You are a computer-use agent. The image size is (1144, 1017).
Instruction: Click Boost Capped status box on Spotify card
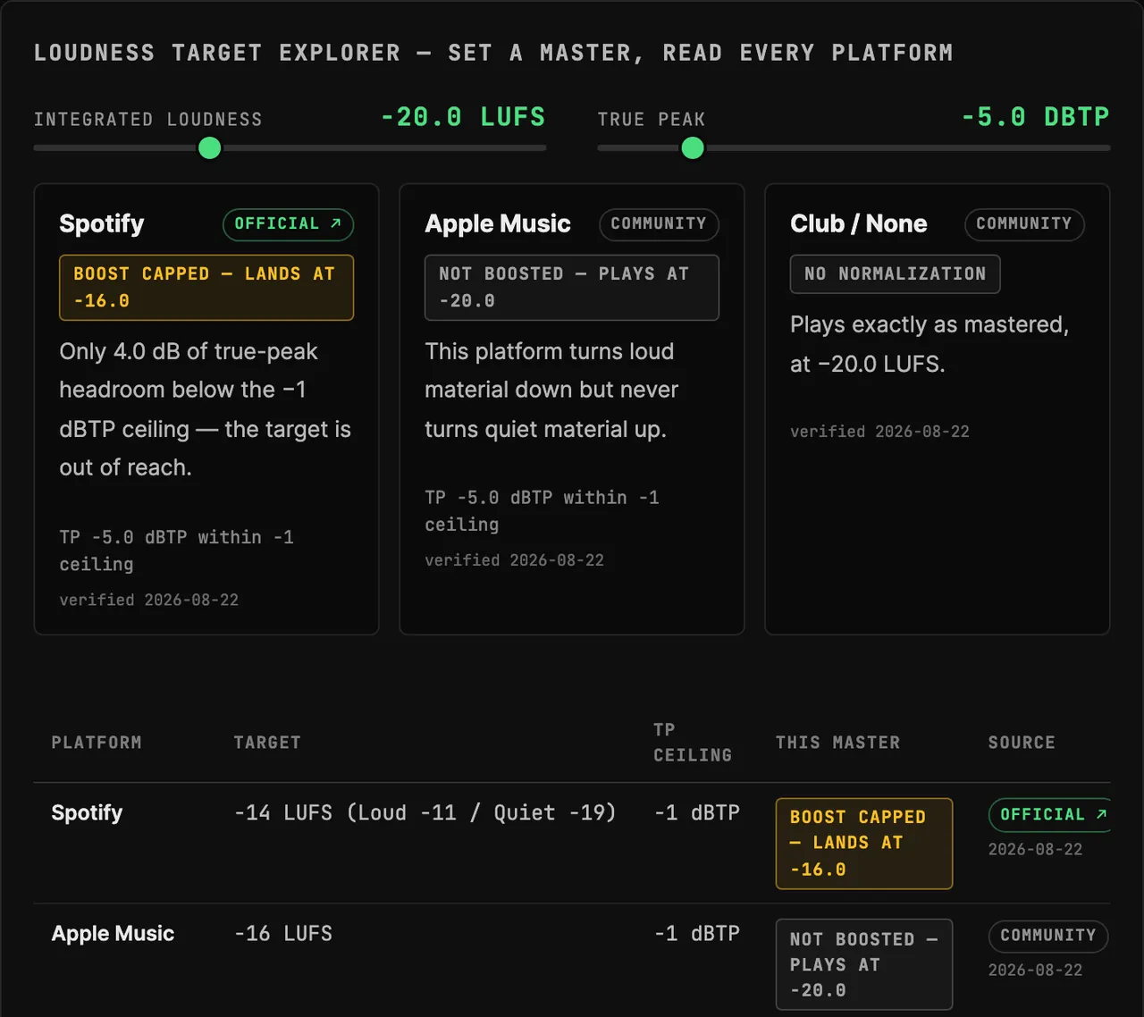coord(206,288)
